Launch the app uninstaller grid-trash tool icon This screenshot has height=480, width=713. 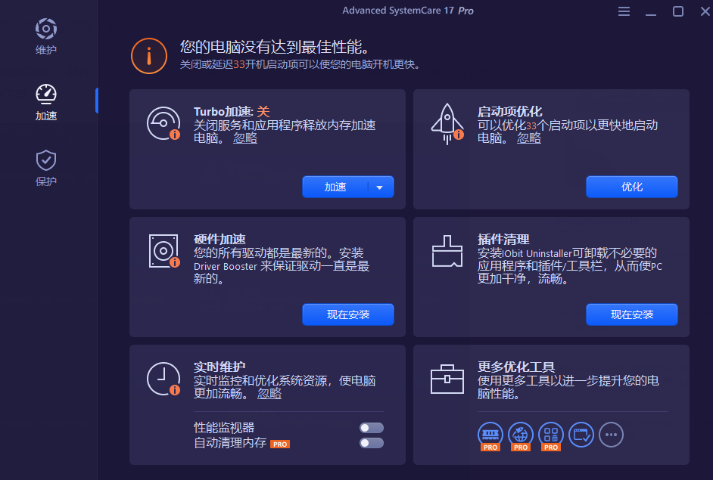(x=551, y=434)
